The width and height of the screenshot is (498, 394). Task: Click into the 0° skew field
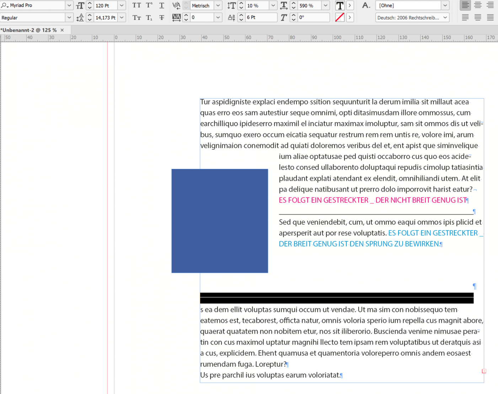pos(314,17)
